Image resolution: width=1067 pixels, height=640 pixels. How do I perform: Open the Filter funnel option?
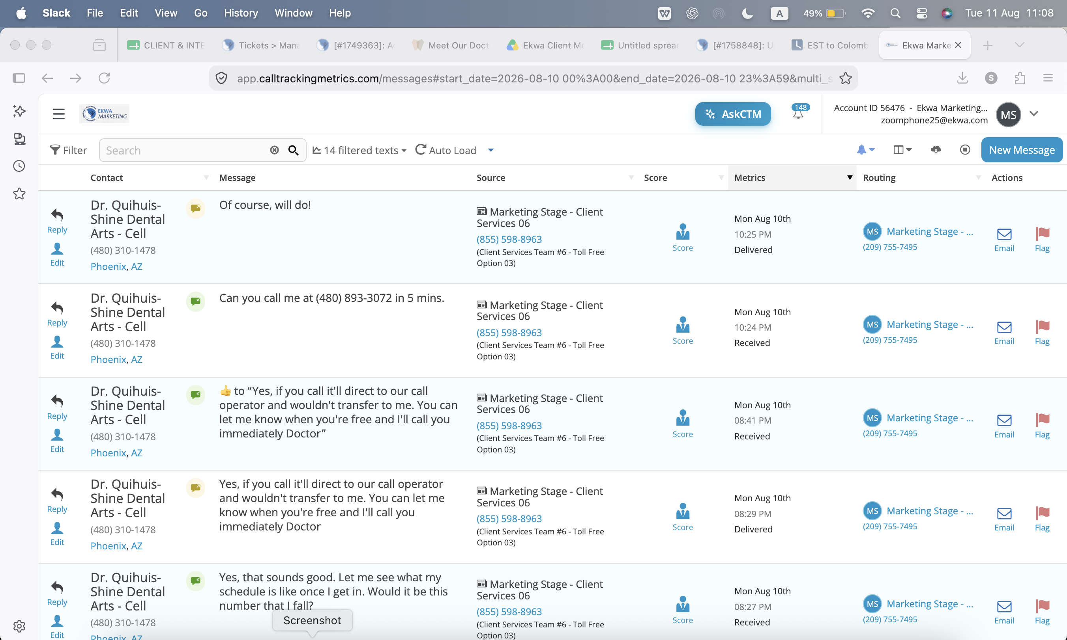[68, 150]
